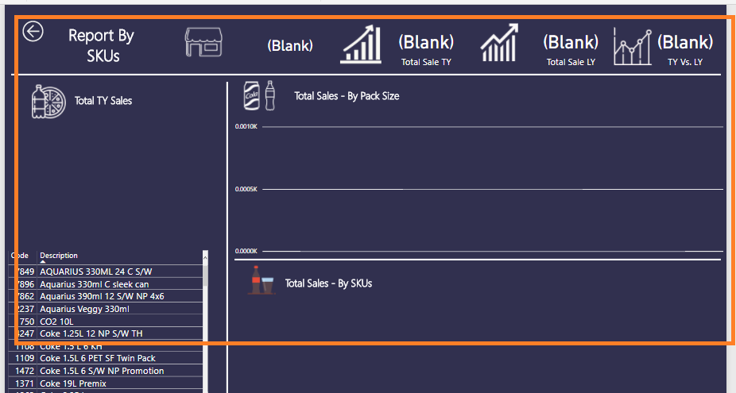
Task: Select the TY Vs. LY card
Action: [685, 49]
